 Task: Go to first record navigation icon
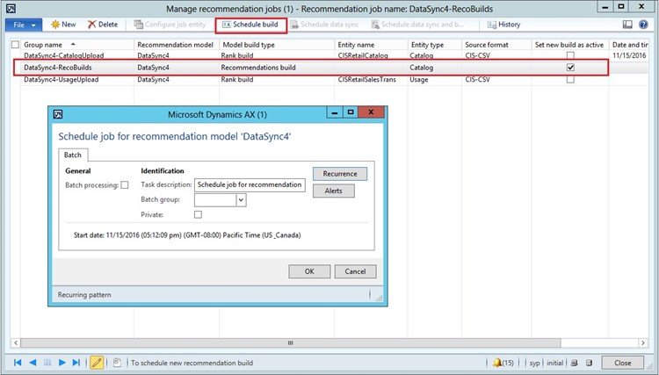[x=18, y=363]
